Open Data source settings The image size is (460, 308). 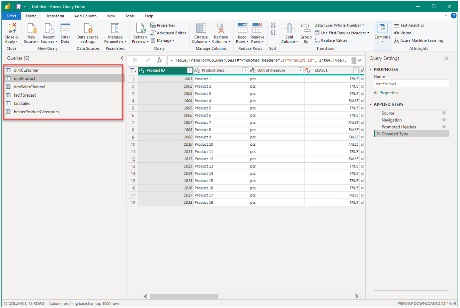pyautogui.click(x=88, y=29)
